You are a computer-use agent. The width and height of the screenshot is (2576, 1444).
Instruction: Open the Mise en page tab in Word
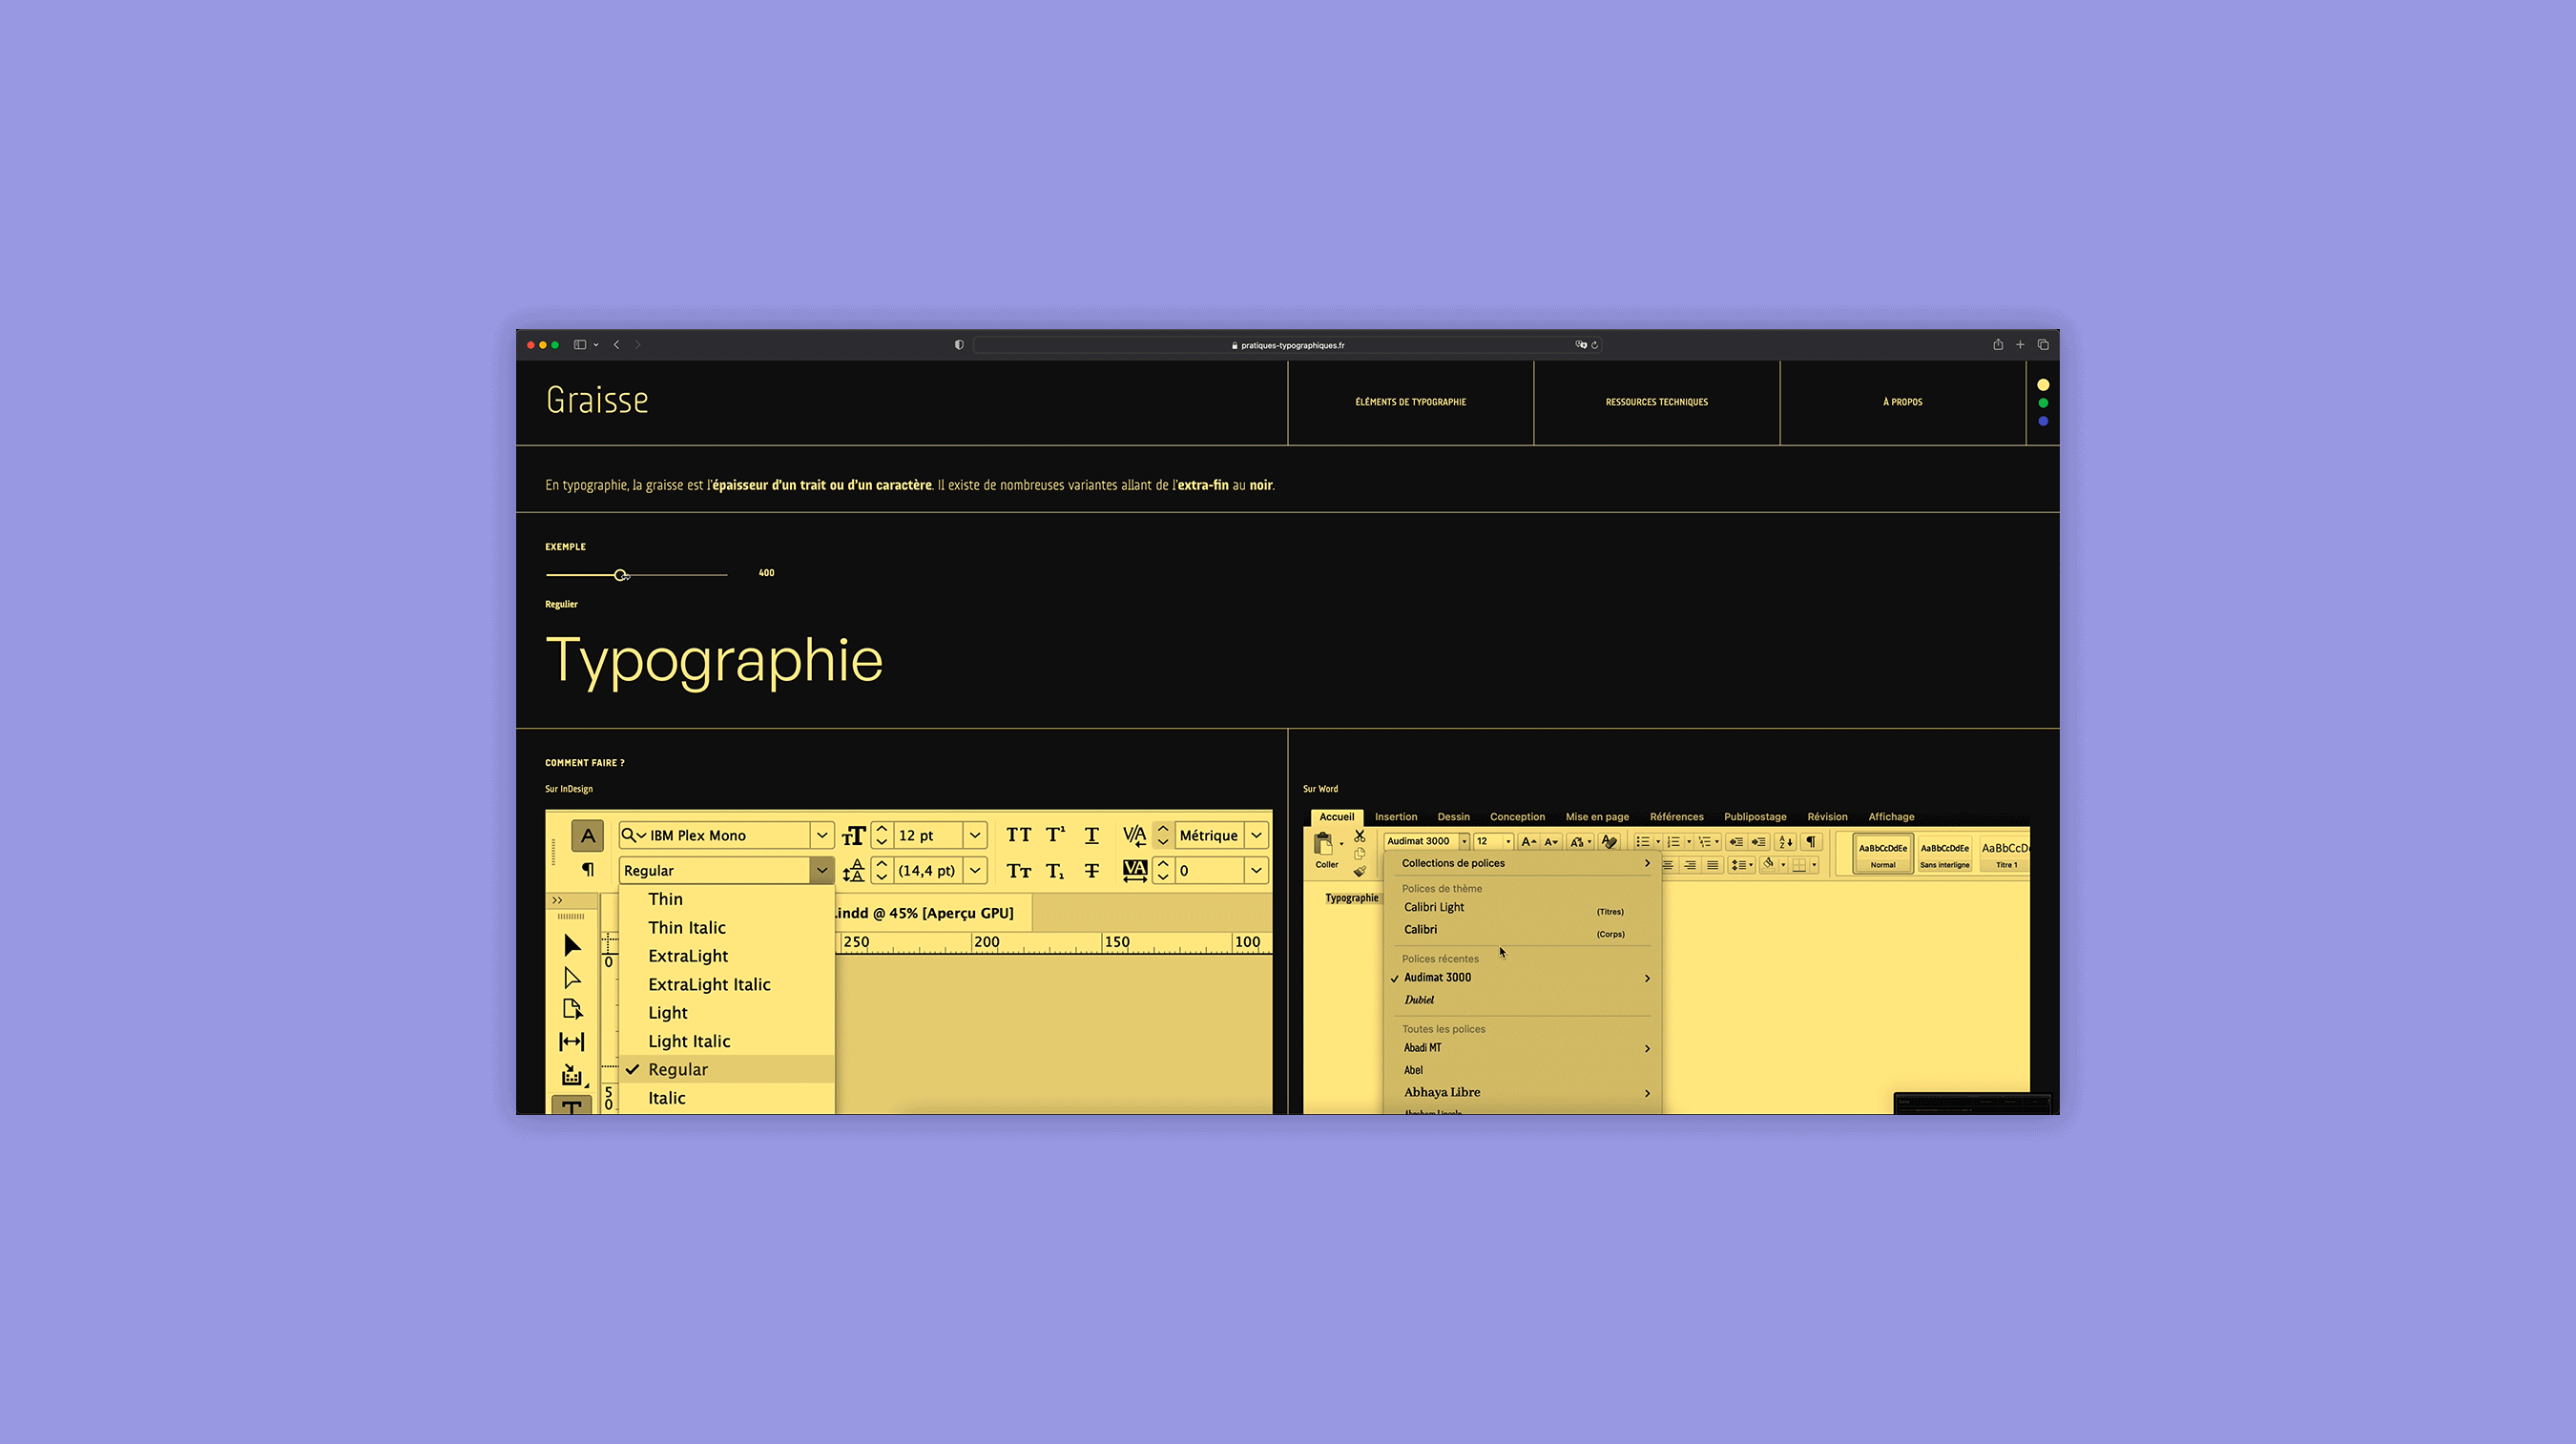click(1597, 817)
